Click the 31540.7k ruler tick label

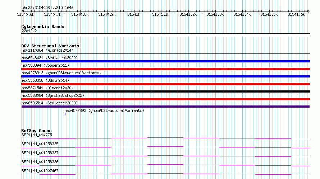[x=52, y=14]
